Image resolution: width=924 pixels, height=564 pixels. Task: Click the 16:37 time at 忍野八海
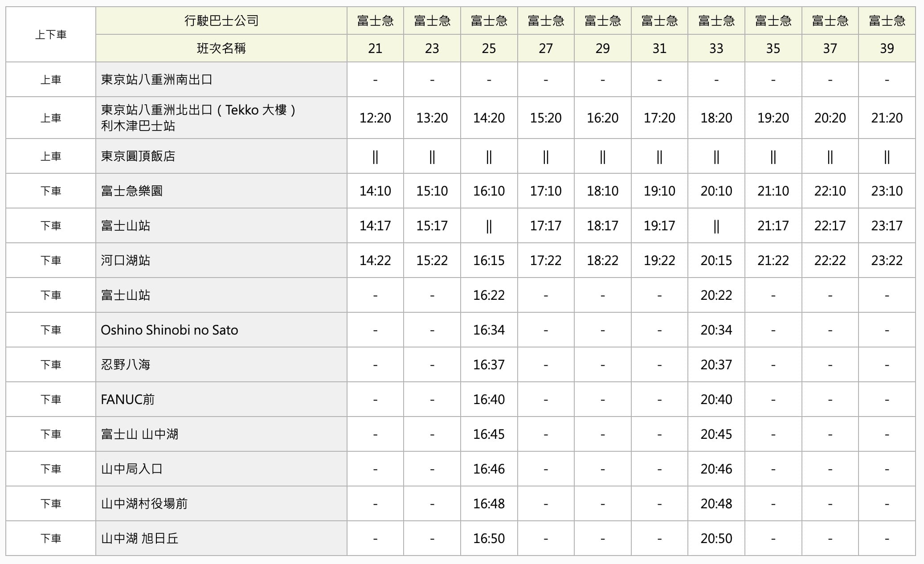pyautogui.click(x=489, y=364)
